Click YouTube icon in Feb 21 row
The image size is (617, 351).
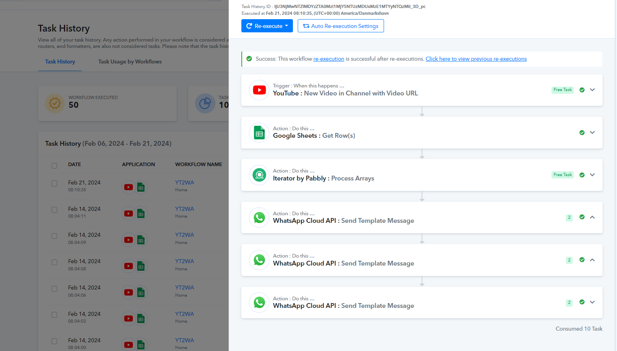tap(128, 187)
